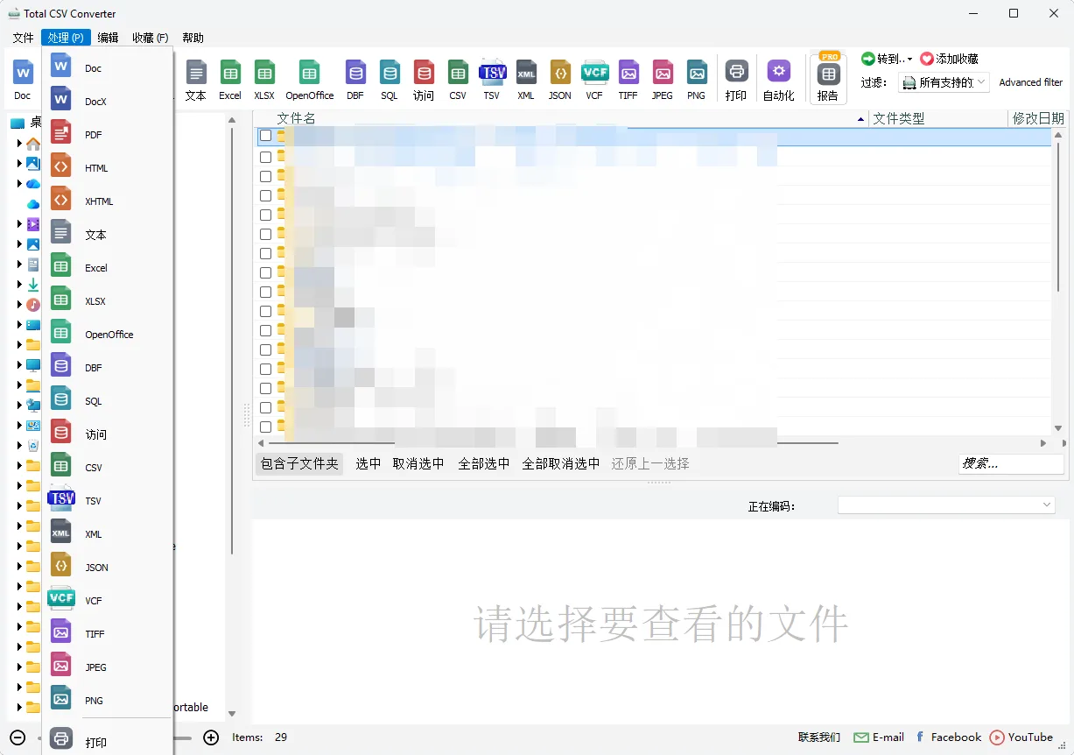1074x755 pixels.
Task: Click the E-mail link
Action: click(x=879, y=737)
